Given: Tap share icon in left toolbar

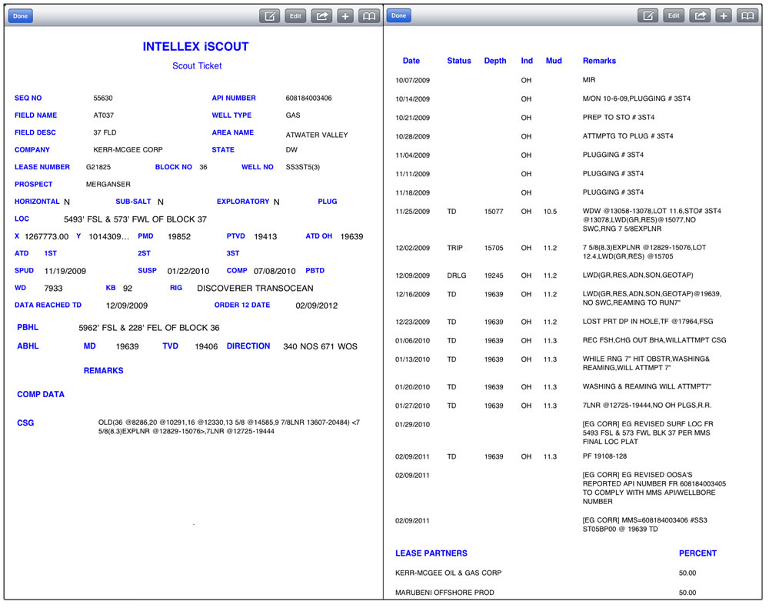Looking at the screenshot, I should [321, 15].
